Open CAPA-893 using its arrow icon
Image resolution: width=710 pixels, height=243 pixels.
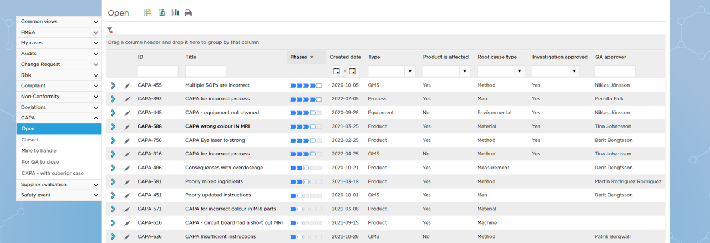coord(113,99)
